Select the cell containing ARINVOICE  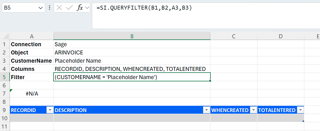[132, 53]
